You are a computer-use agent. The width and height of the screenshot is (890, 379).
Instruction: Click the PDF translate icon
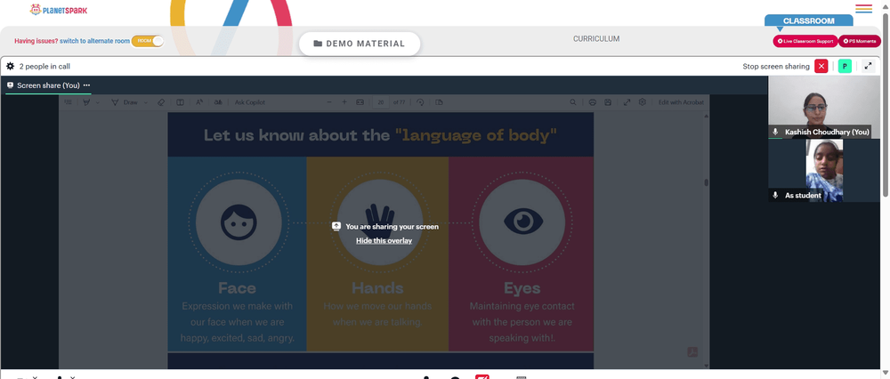pos(218,102)
